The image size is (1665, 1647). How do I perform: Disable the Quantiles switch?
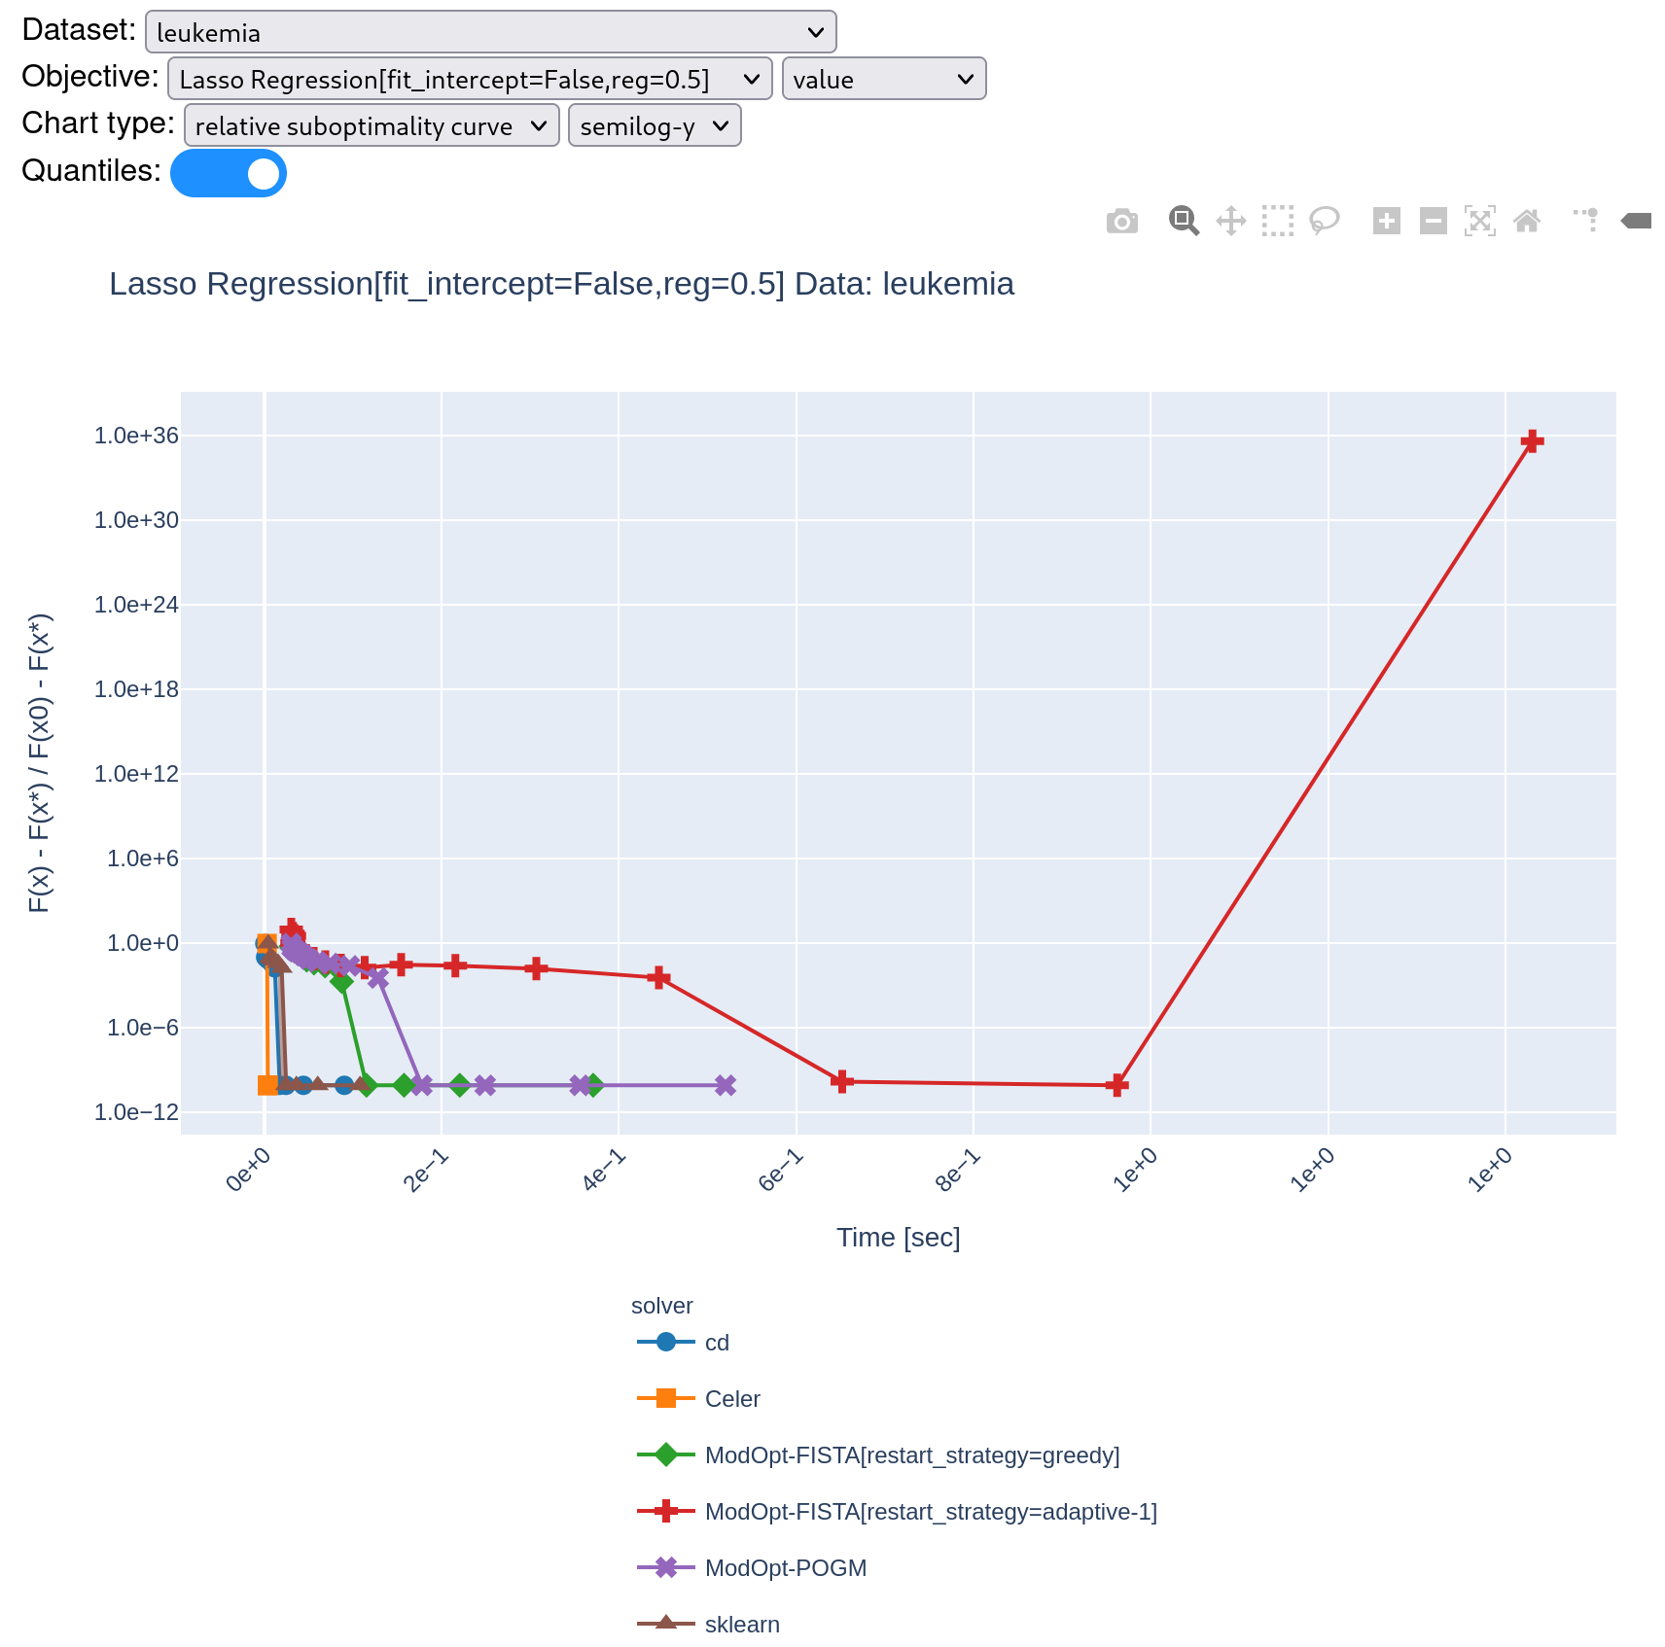(229, 173)
